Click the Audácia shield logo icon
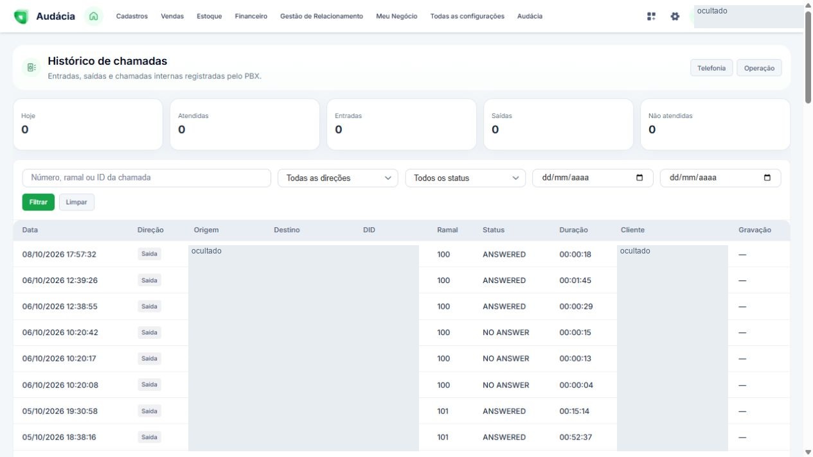This screenshot has height=457, width=813. coord(21,17)
